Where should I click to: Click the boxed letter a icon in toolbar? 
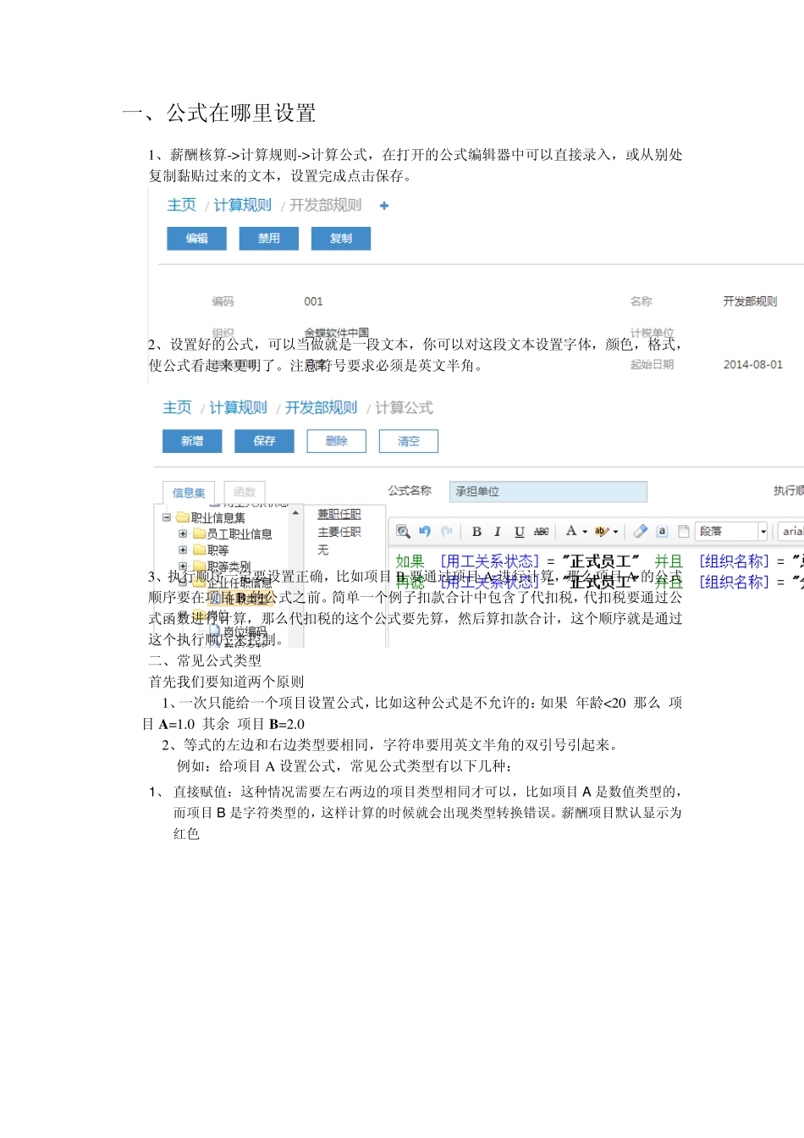[662, 532]
